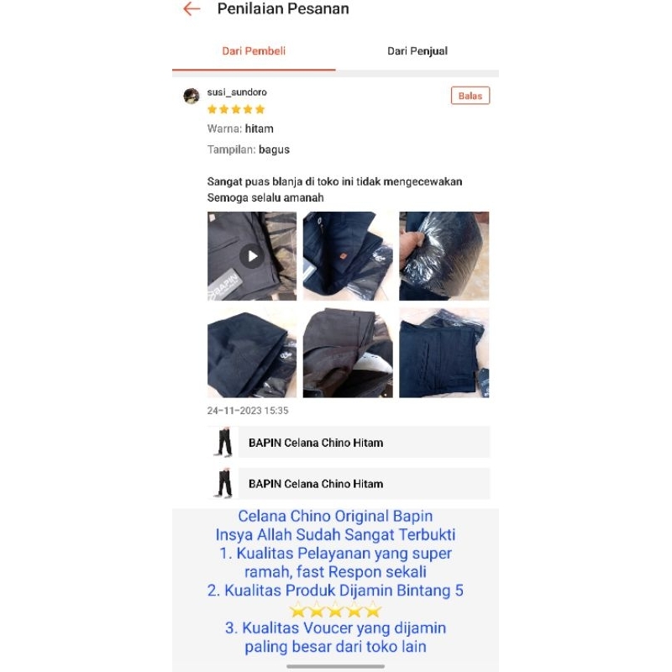Switch to the Dari Penjual tab

[x=417, y=51]
